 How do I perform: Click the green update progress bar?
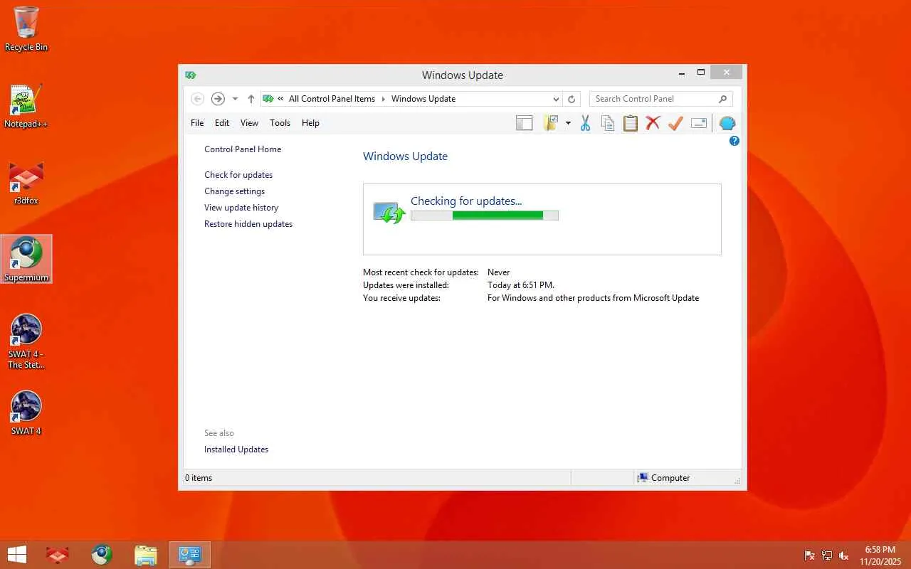click(x=485, y=216)
